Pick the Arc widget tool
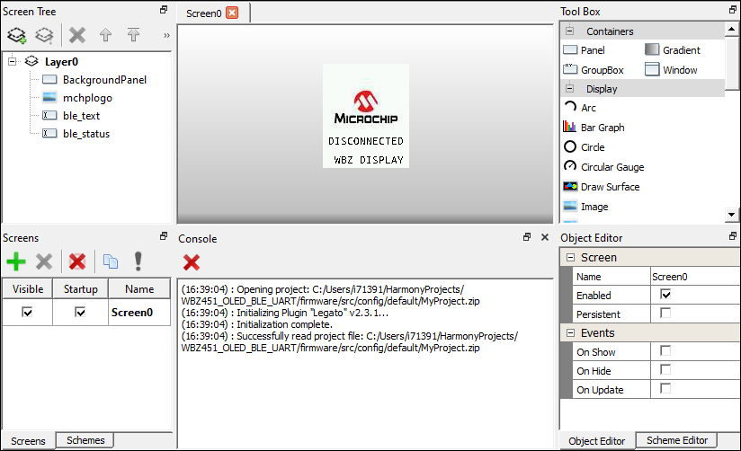This screenshot has height=451, width=741. 580,108
